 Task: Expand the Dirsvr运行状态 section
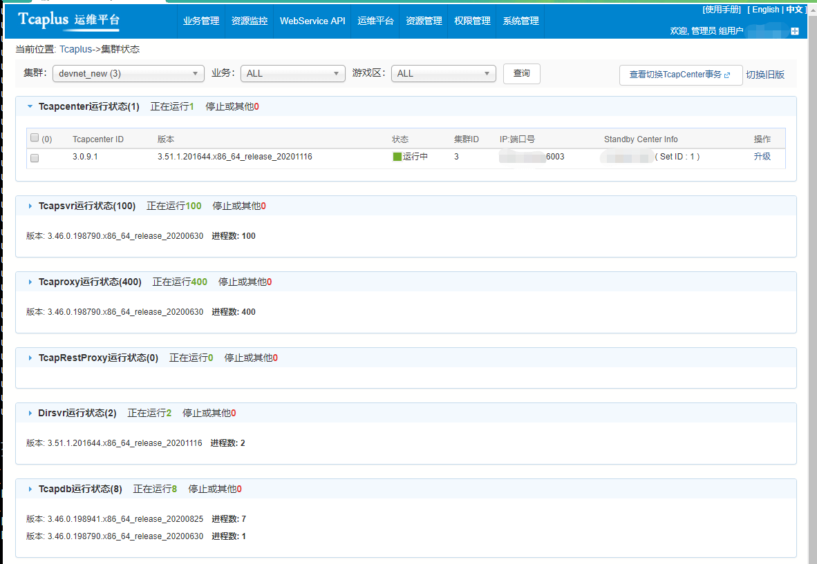tap(30, 413)
